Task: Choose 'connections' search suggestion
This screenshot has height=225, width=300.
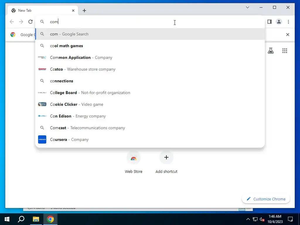Action: 150,81
